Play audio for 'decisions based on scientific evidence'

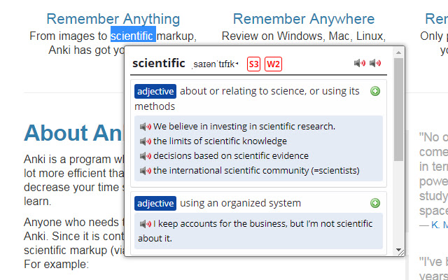coord(146,156)
